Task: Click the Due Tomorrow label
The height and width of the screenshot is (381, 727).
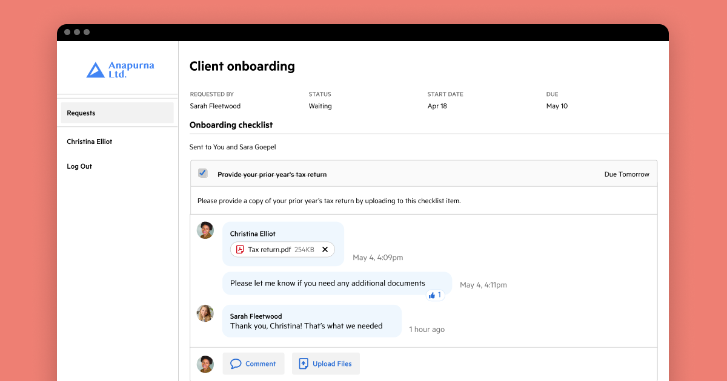Action: 627,174
